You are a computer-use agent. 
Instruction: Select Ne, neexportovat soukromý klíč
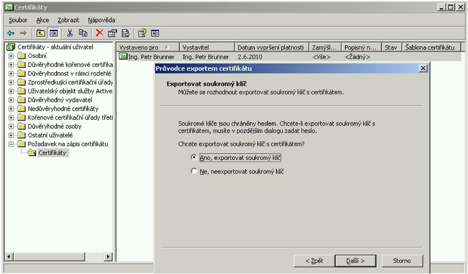(x=194, y=171)
